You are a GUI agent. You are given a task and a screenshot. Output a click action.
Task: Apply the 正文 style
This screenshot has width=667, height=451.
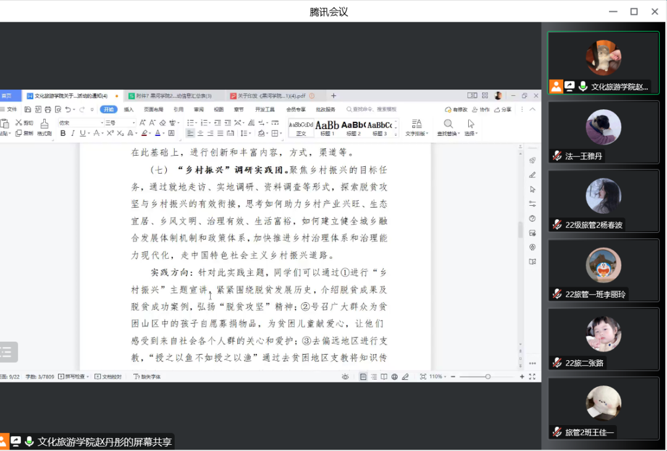[301, 128]
